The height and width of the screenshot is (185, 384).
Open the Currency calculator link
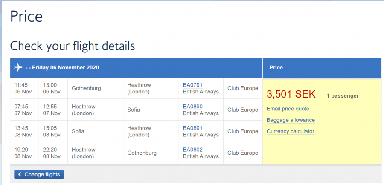(290, 131)
